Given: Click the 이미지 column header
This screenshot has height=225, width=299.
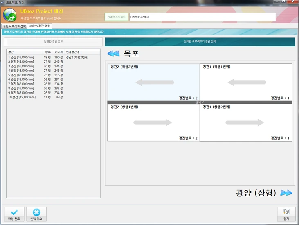Looking at the screenshot, I should [58, 52].
